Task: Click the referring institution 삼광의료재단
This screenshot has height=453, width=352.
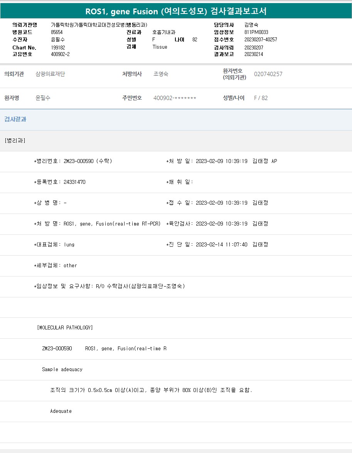Action: (50, 74)
